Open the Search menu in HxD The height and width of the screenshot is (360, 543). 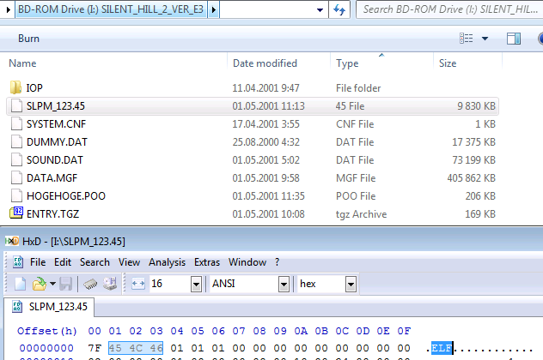tap(95, 262)
